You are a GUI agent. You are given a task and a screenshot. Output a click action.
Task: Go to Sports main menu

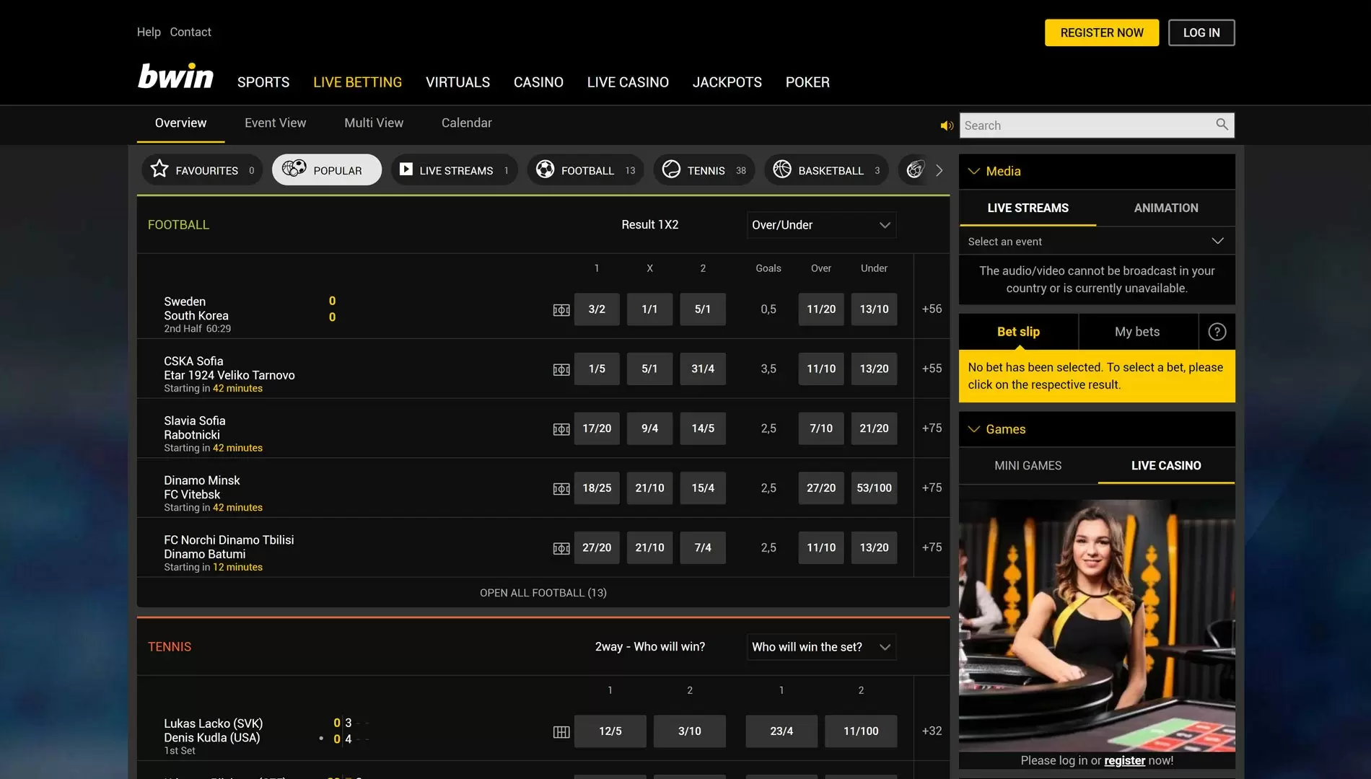pyautogui.click(x=263, y=82)
